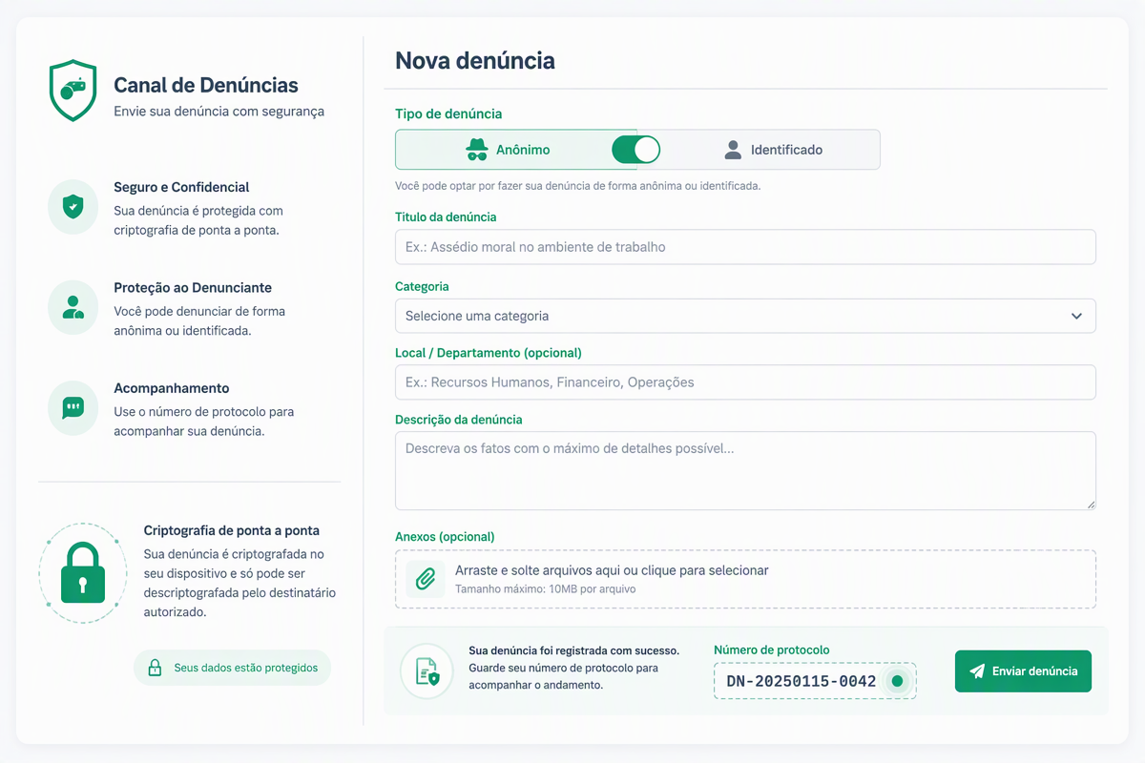Screen dimensions: 1145x763
Task: Click text Tamanho máximo: 10MB por arquivo
Action: (546, 588)
